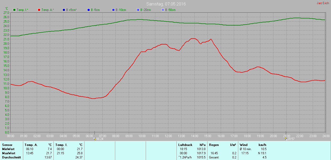Toggle the B -10cm series square
The height and width of the screenshot is (160, 331).
pos(113,10)
